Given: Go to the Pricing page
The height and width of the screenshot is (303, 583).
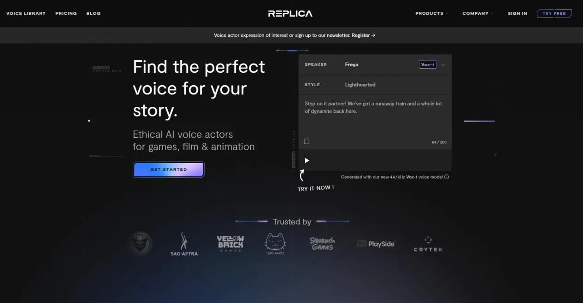Looking at the screenshot, I should [66, 13].
